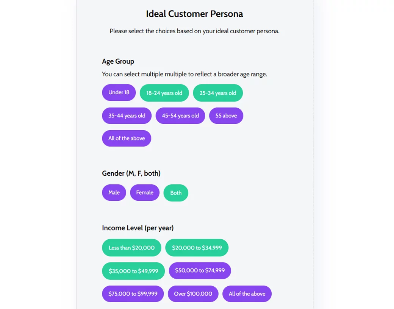The height and width of the screenshot is (309, 394).
Task: Toggle the Both gender option
Action: [x=176, y=193]
